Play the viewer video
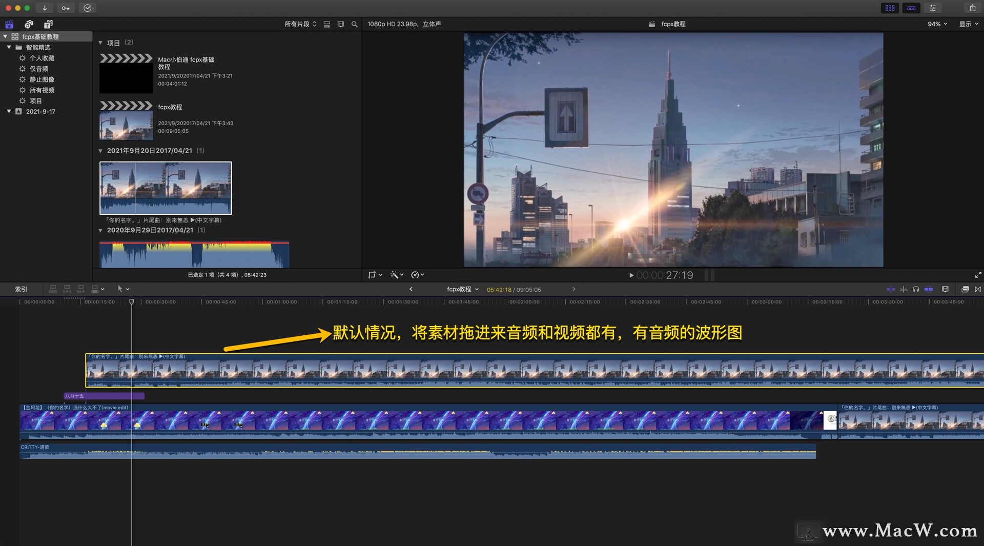This screenshot has width=984, height=546. 631,275
